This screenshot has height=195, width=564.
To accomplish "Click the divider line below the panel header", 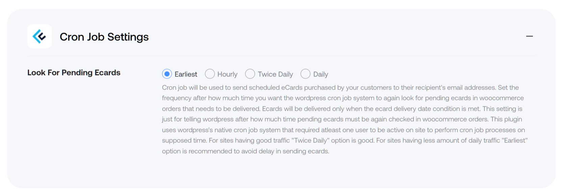I will [x=281, y=56].
